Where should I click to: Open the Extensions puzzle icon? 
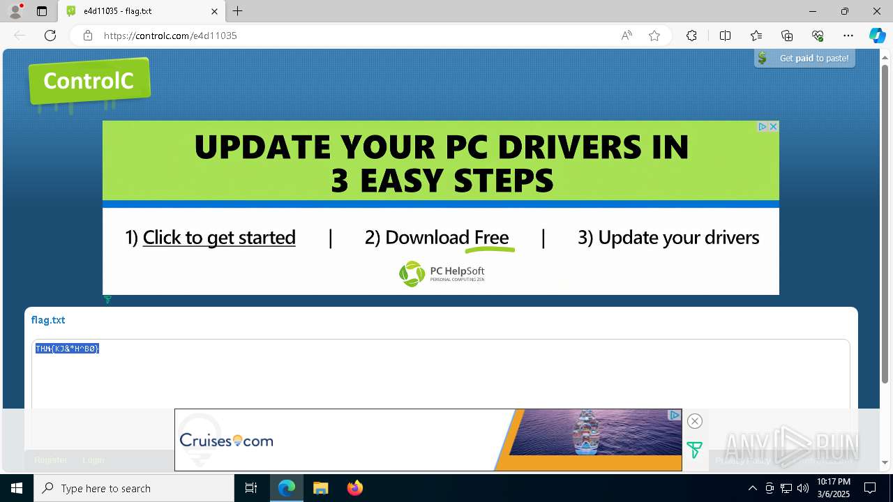691,36
